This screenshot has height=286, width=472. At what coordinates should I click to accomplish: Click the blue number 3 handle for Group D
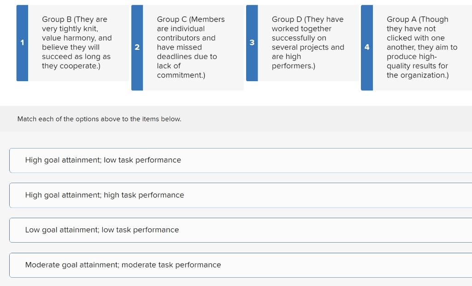(252, 43)
